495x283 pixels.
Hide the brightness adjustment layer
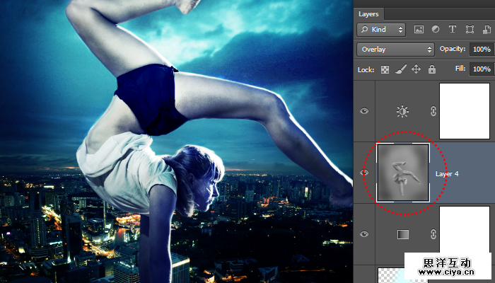pos(364,111)
